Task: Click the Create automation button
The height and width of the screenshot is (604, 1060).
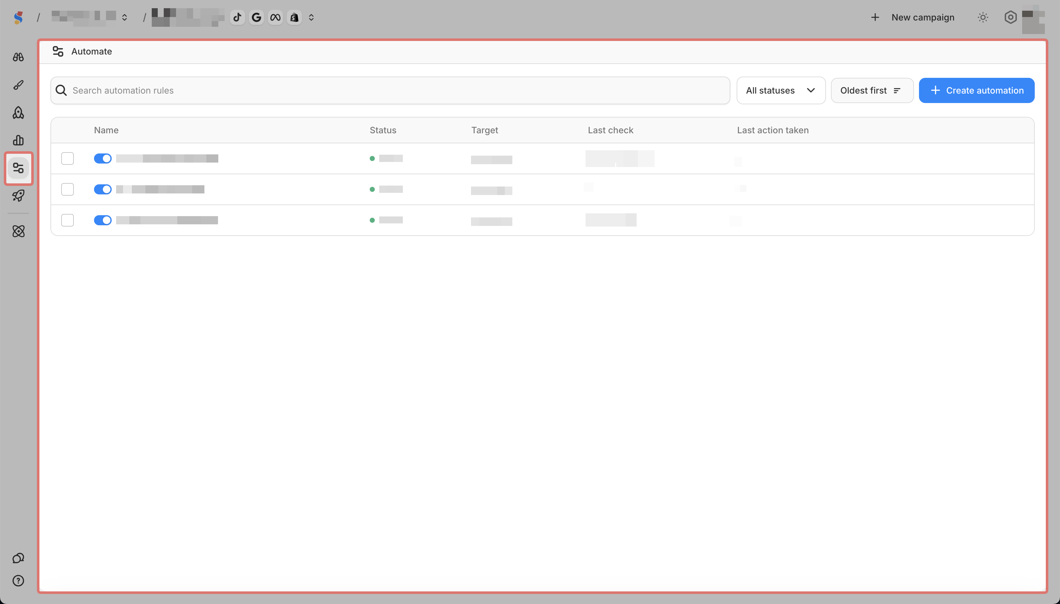Action: click(976, 90)
